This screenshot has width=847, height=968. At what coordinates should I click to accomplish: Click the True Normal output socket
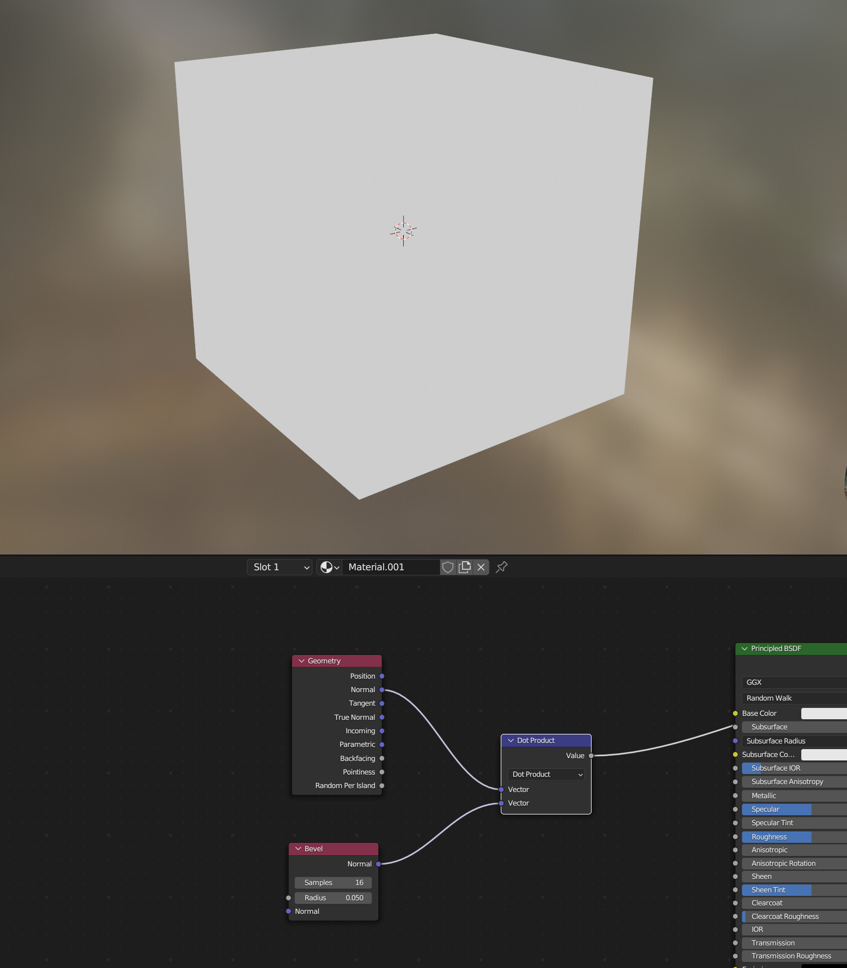pos(382,717)
